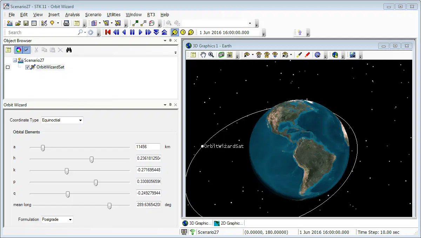
Task: Click the home view icon
Action: point(259,55)
